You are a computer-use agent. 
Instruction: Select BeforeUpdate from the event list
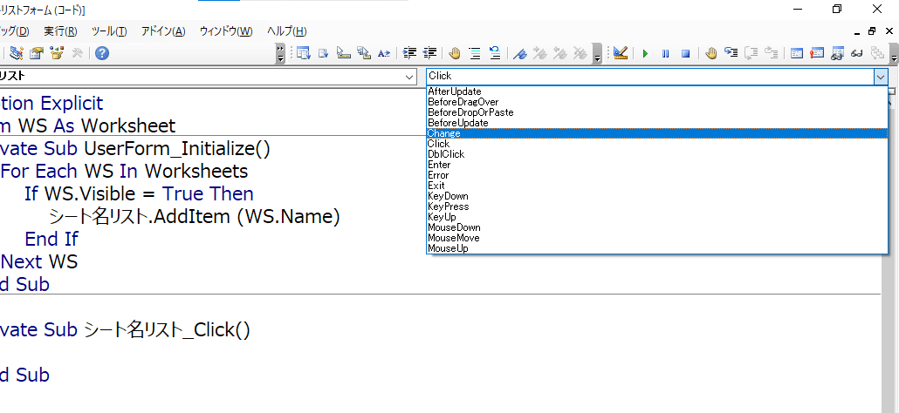click(x=657, y=123)
